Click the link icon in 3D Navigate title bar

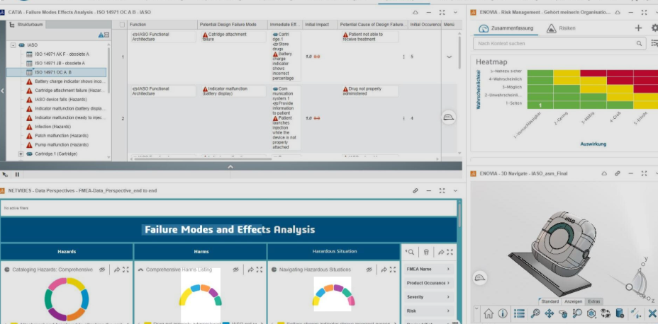[x=618, y=173]
